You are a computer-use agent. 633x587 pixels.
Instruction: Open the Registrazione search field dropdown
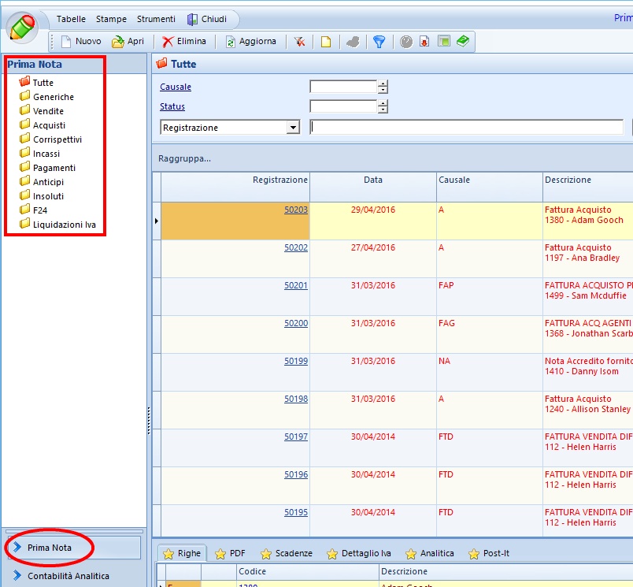pos(293,128)
